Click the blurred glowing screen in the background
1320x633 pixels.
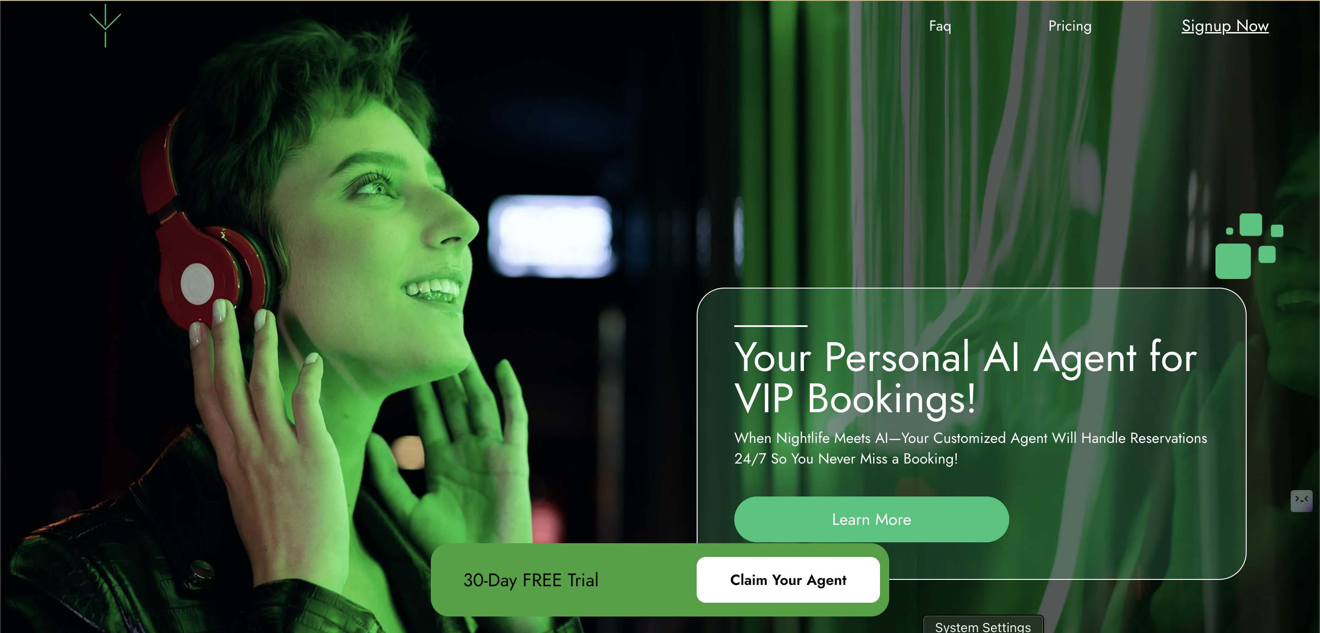pyautogui.click(x=551, y=235)
